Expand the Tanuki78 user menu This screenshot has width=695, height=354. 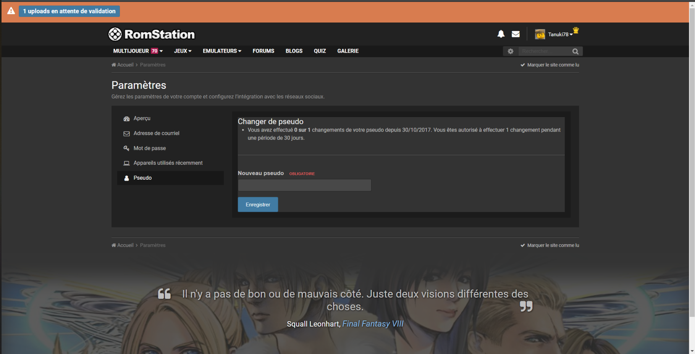coord(560,34)
